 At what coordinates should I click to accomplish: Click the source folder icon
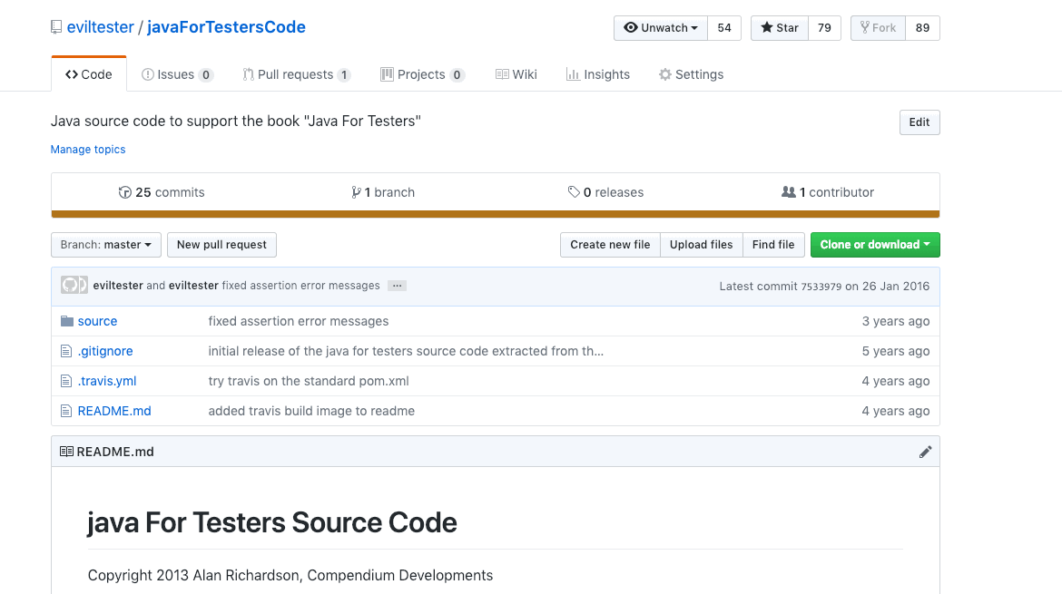tap(66, 321)
